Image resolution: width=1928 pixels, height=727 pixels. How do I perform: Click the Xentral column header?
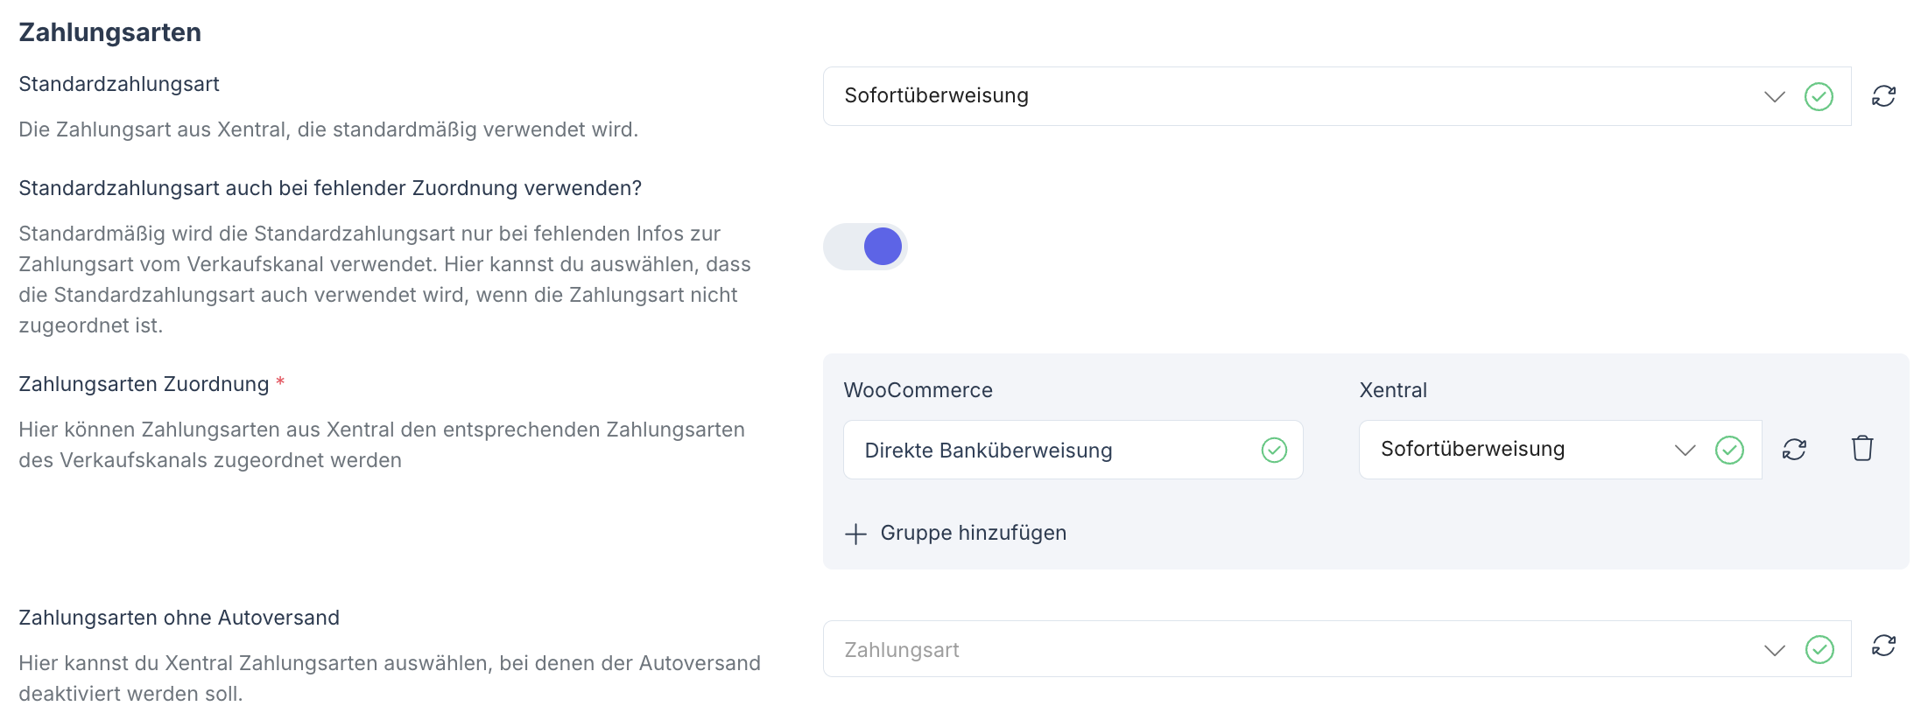pyautogui.click(x=1392, y=390)
